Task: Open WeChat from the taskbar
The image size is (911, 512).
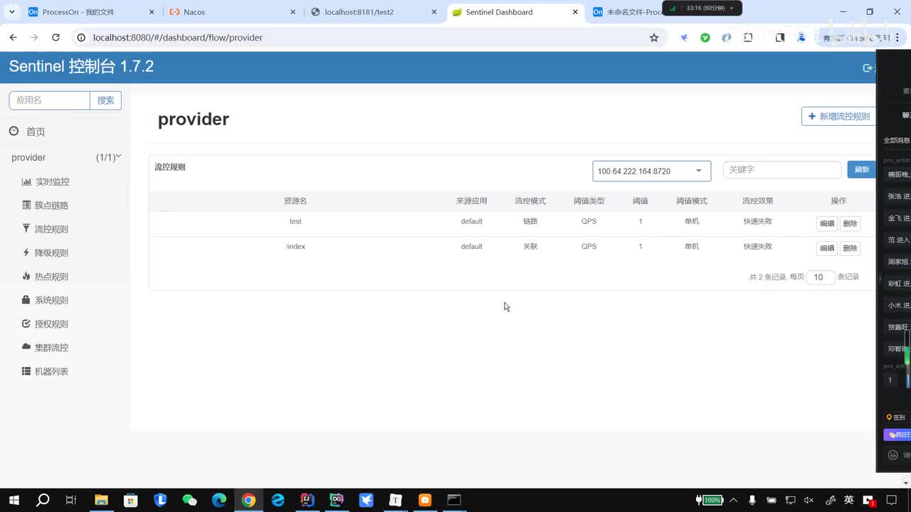Action: 189,500
